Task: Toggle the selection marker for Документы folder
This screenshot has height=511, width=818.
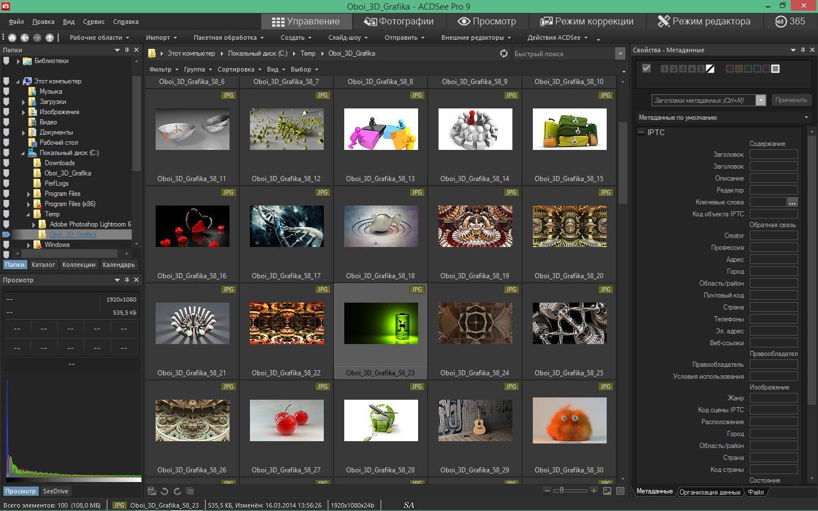Action: click(6, 132)
